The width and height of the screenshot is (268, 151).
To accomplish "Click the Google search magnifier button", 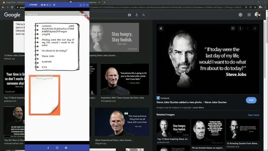I will pos(144,15).
